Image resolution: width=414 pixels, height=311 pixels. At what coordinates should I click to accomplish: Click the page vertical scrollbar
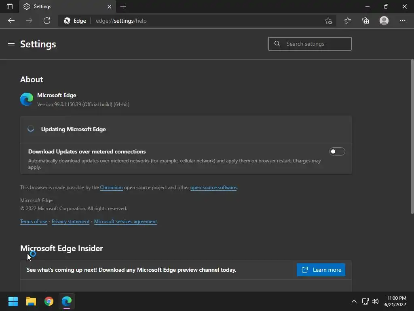click(412, 136)
